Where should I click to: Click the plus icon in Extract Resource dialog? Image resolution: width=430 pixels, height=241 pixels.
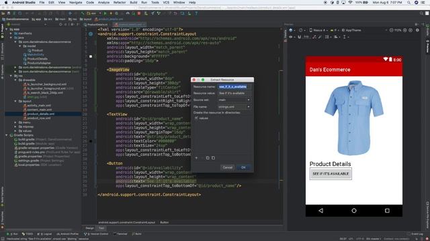pos(196,158)
